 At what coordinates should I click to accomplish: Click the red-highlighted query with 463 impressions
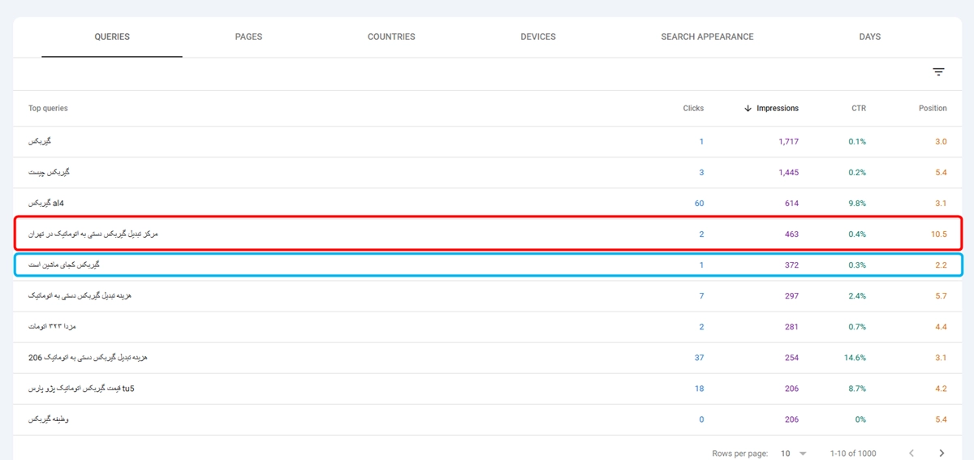93,234
